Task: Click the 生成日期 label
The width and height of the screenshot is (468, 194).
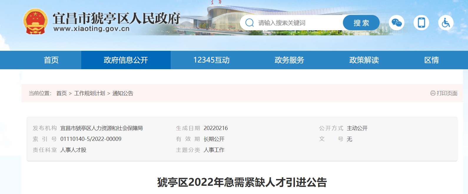Action: point(188,128)
